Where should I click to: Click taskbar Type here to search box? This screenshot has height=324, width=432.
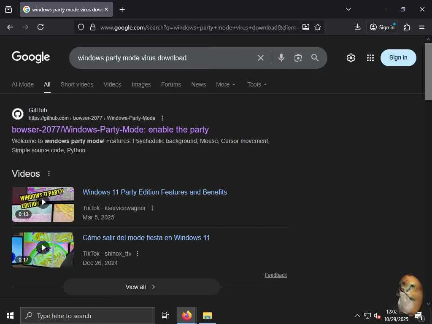point(88,316)
